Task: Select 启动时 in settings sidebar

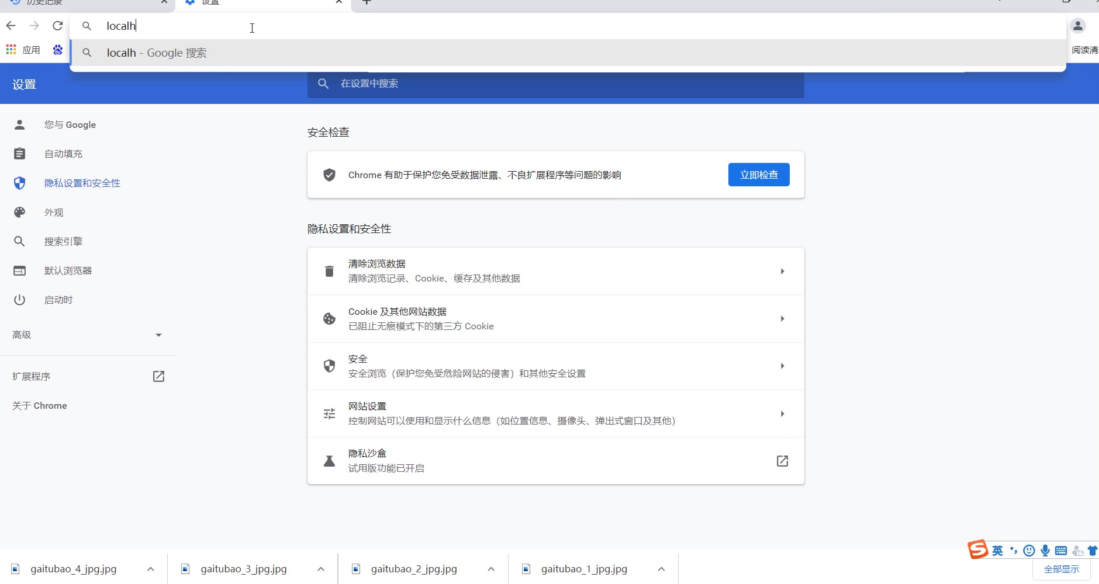Action: pyautogui.click(x=58, y=300)
